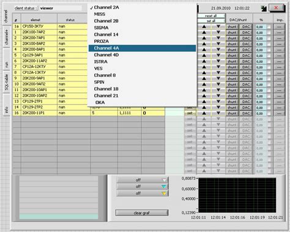Click the 'reset all' button

pyautogui.click(x=211, y=16)
